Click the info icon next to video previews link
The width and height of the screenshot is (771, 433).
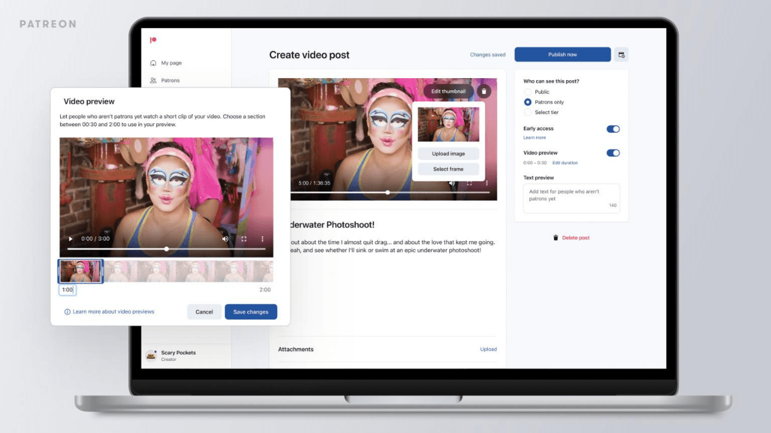tap(67, 312)
